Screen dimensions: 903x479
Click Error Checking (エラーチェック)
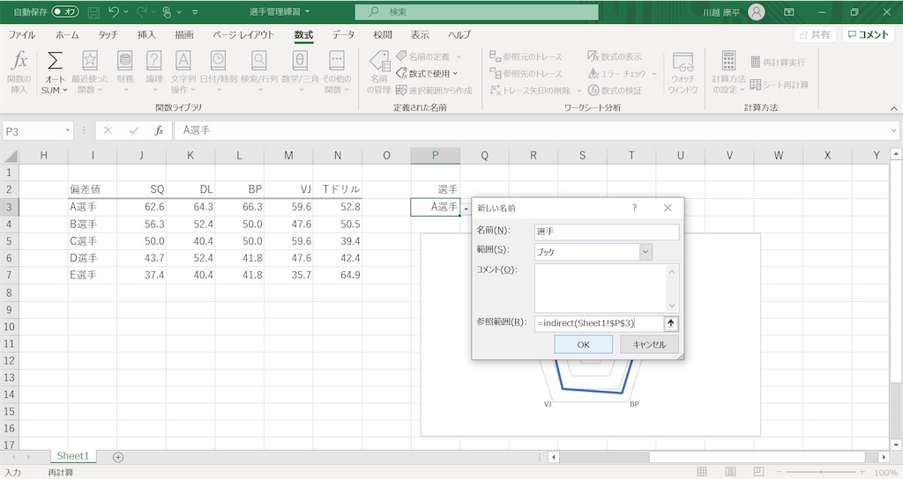click(616, 74)
